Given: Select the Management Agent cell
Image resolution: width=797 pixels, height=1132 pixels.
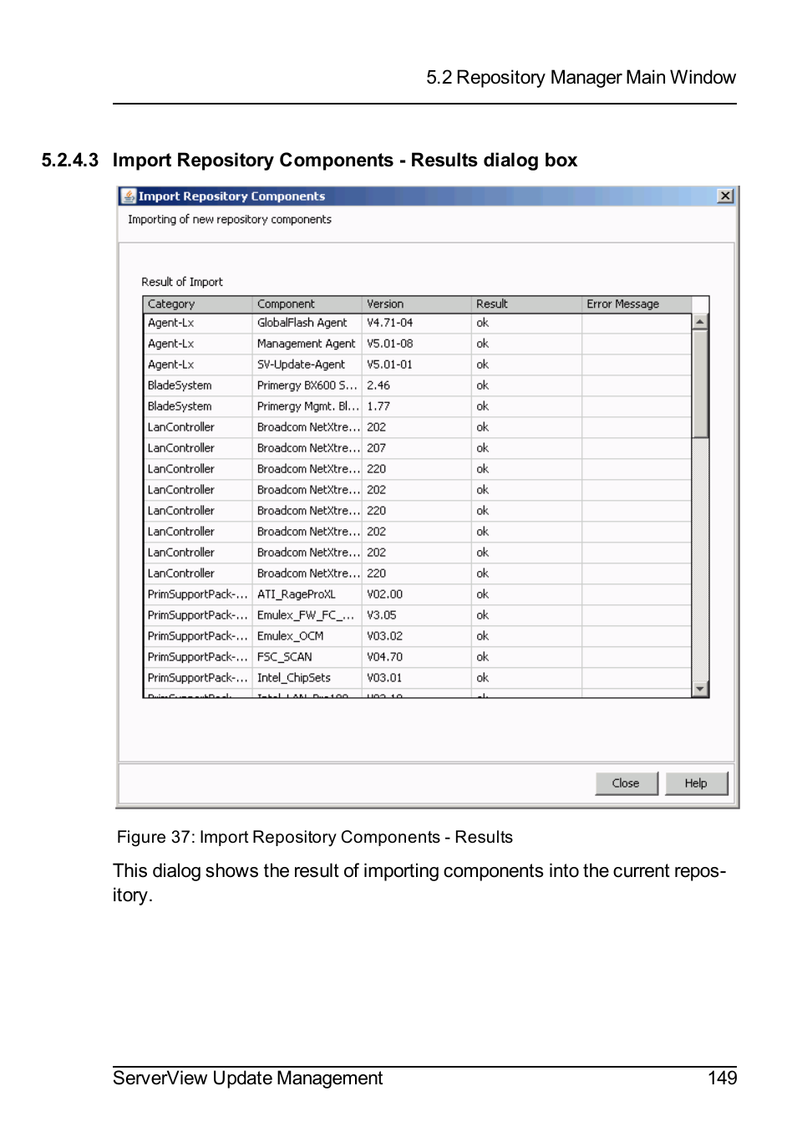Looking at the screenshot, I should pyautogui.click(x=307, y=344).
